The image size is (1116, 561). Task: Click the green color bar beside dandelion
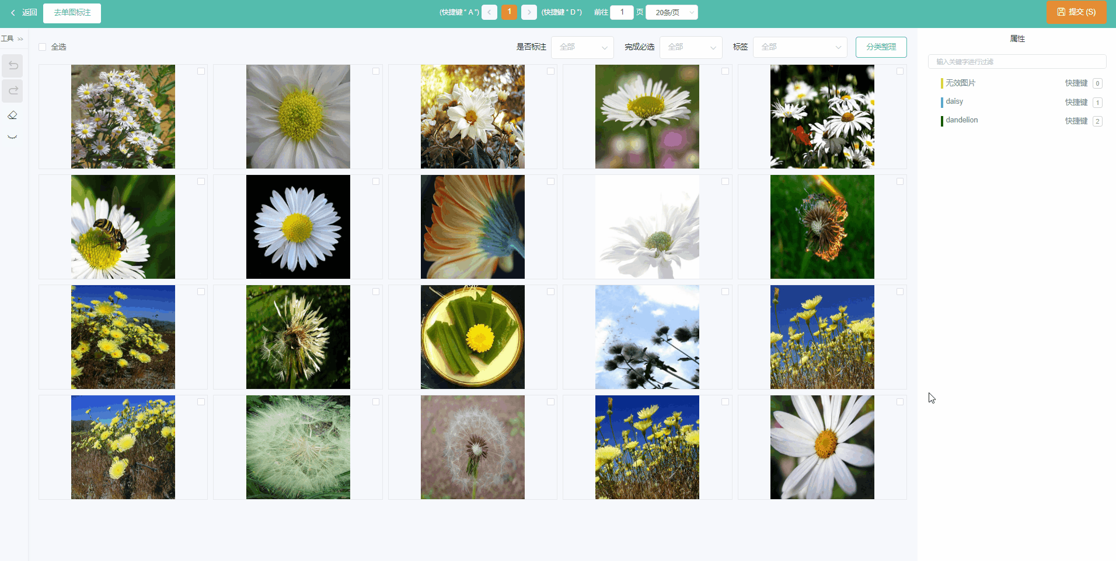[942, 121]
